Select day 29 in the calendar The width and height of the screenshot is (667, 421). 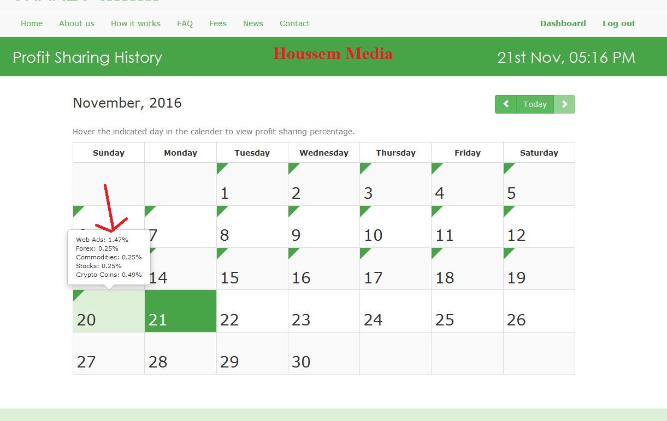tap(252, 353)
